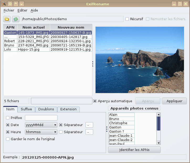Viewport: 190px width, 163px height.
Task: Click splitter handle left of cameras list
Action: [x=107, y=129]
